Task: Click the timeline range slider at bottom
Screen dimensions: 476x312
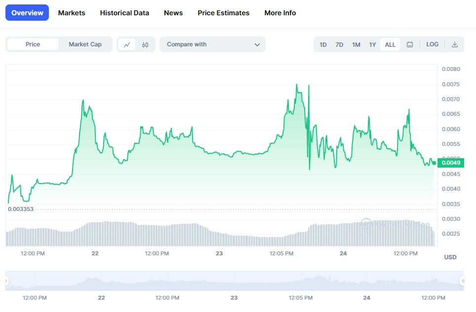Action: coord(237,280)
